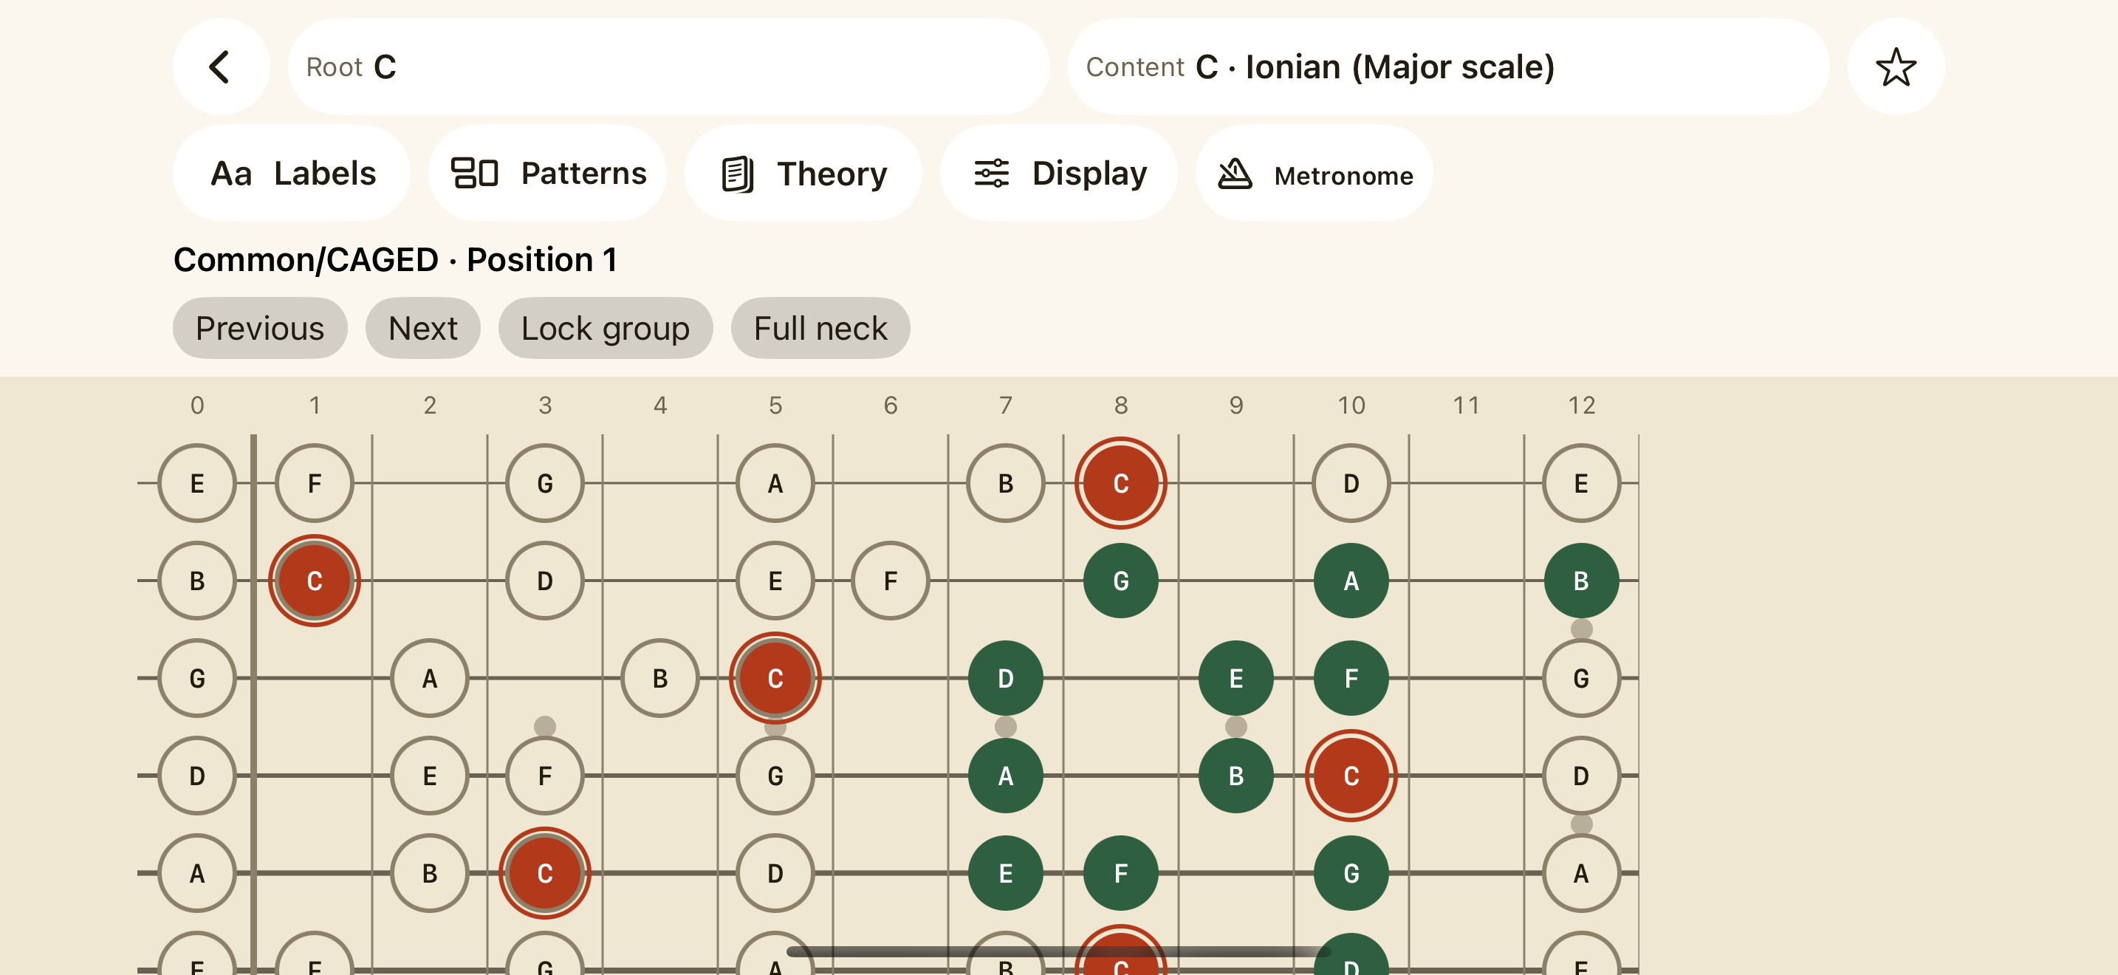Tap green A note at fret 7 D string

tap(1006, 776)
